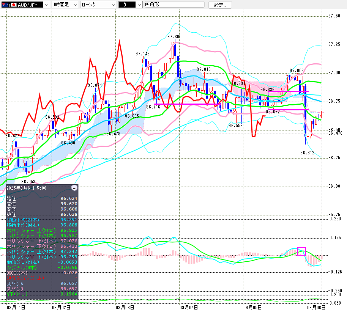
Task: Click the 09月06日 date axis label
Action: [x=316, y=308]
